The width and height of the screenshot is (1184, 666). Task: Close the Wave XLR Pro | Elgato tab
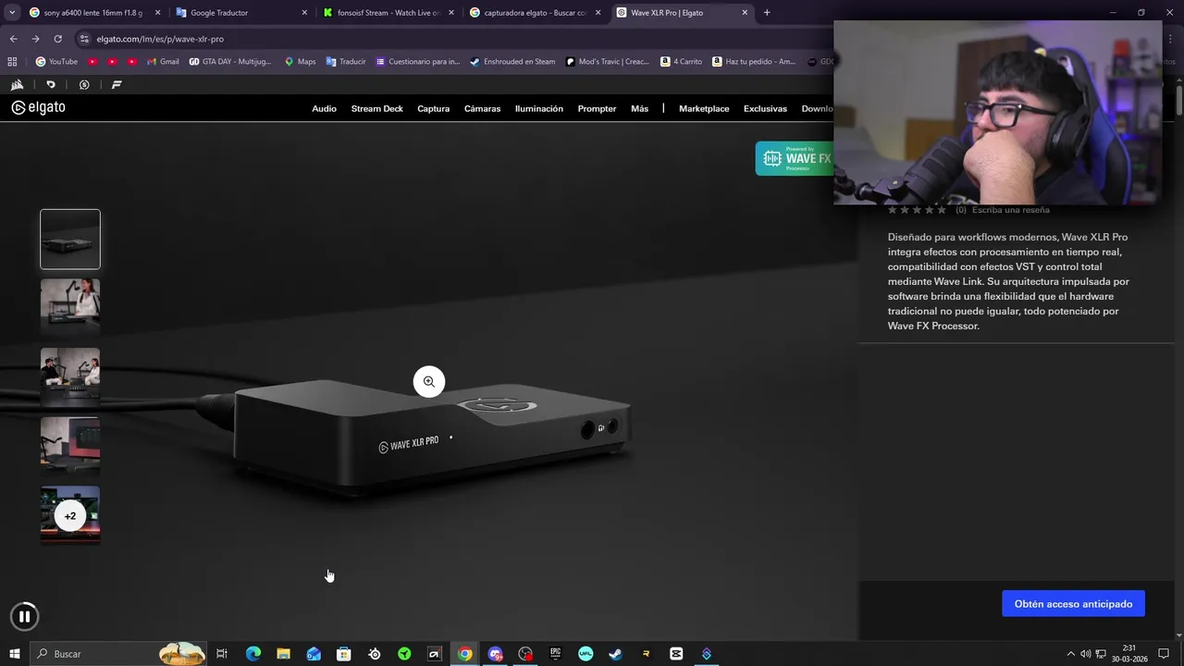[x=745, y=13]
